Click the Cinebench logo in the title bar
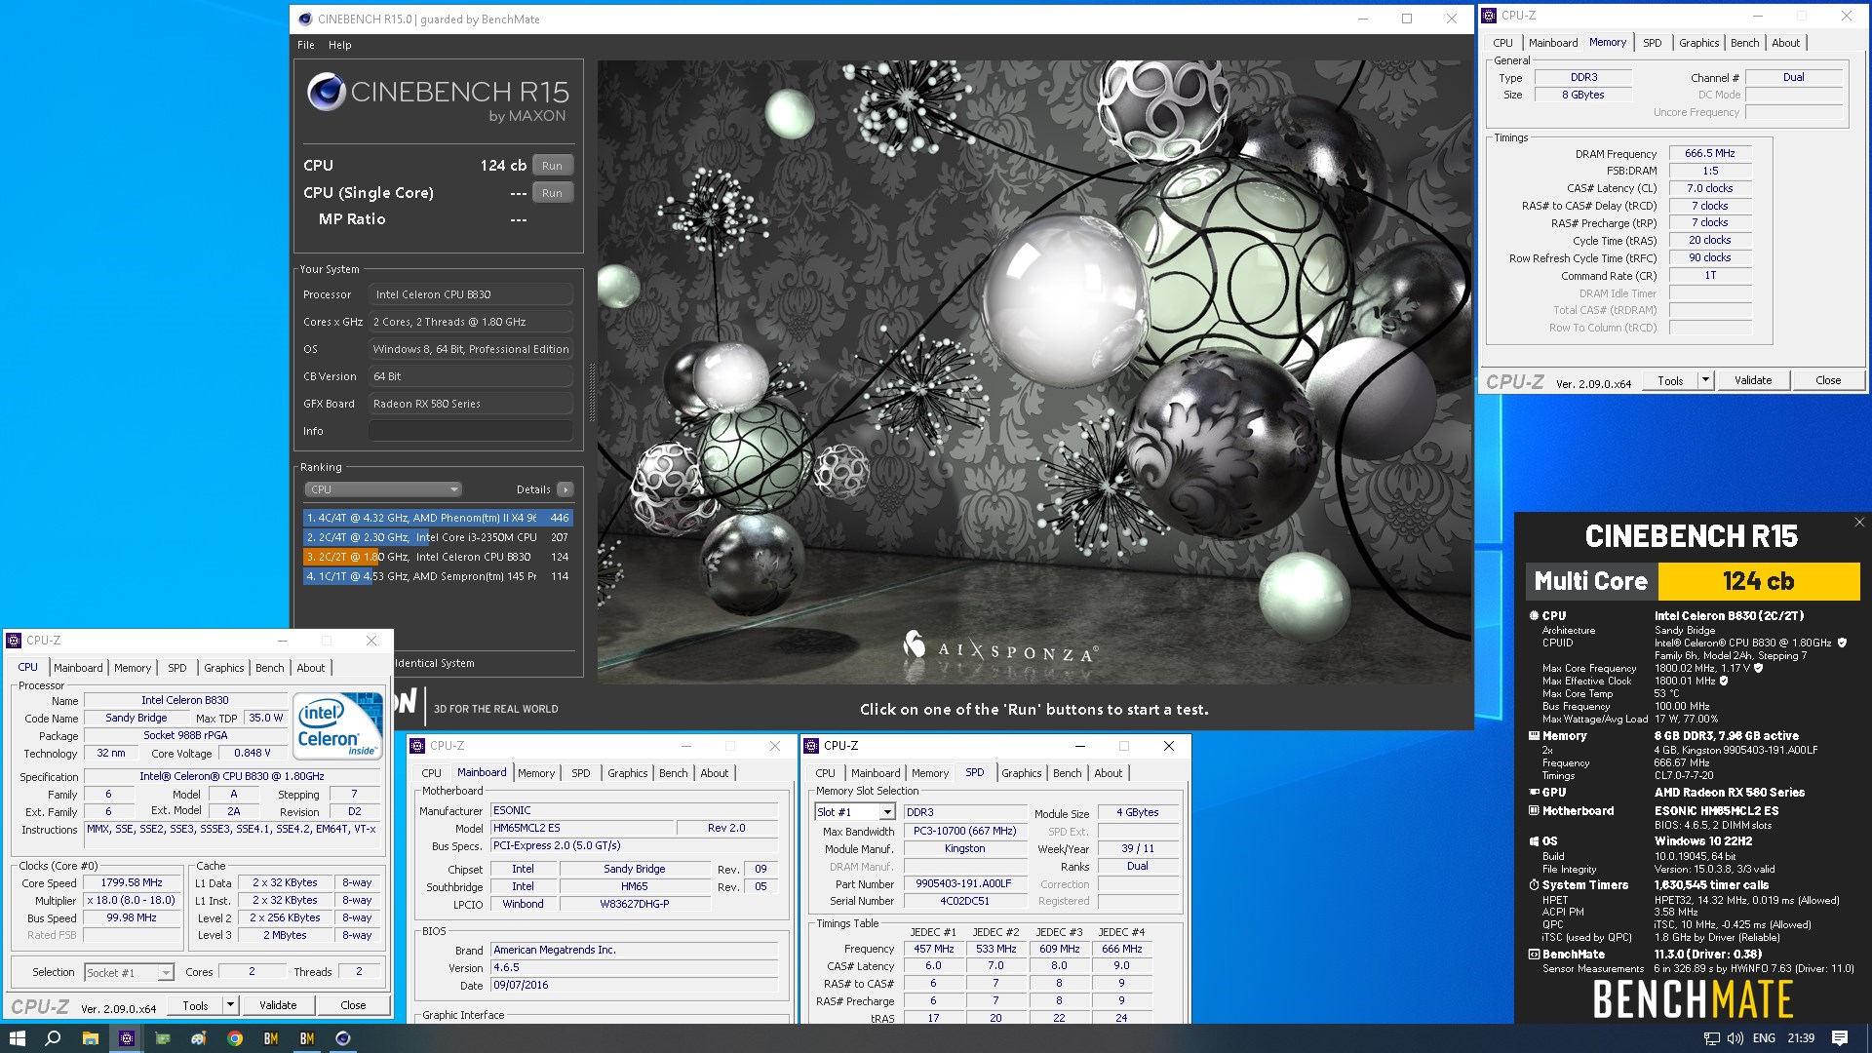 point(305,19)
